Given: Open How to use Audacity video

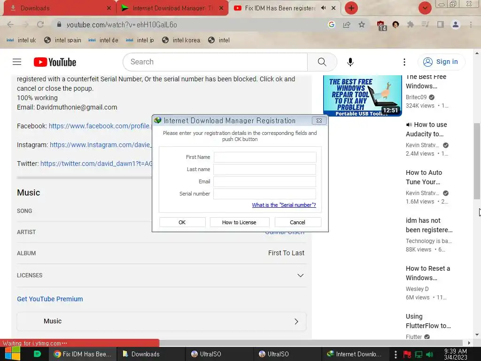Looking at the screenshot, I should (427, 129).
